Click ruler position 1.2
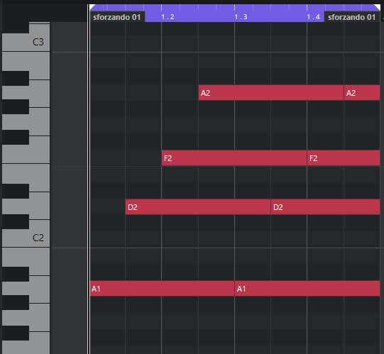 pos(168,17)
